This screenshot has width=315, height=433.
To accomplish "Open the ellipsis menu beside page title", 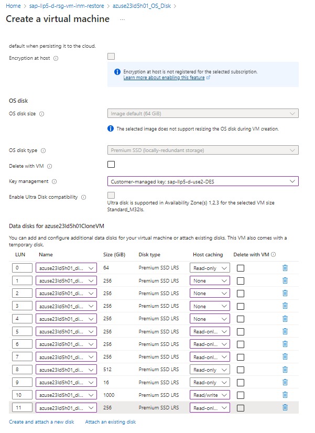I will 123,19.
